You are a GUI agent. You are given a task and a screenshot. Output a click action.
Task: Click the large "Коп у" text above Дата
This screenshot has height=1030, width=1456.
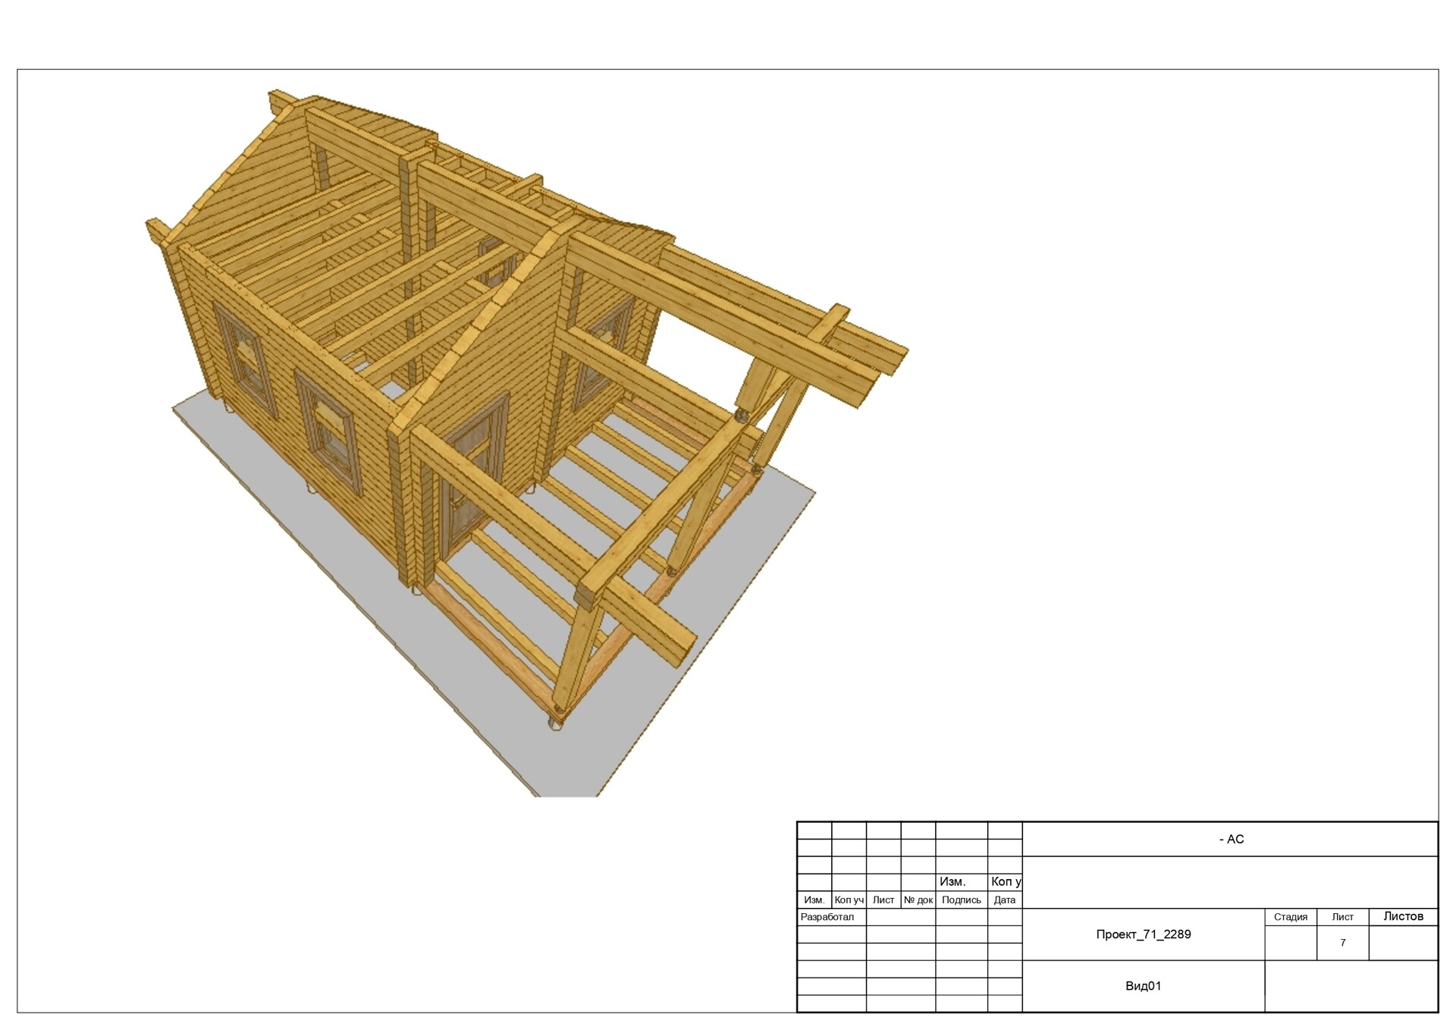(1006, 882)
